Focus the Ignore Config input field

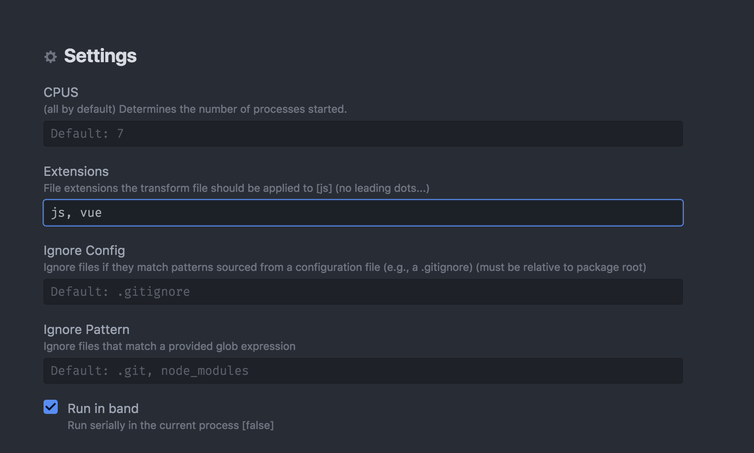coord(363,292)
